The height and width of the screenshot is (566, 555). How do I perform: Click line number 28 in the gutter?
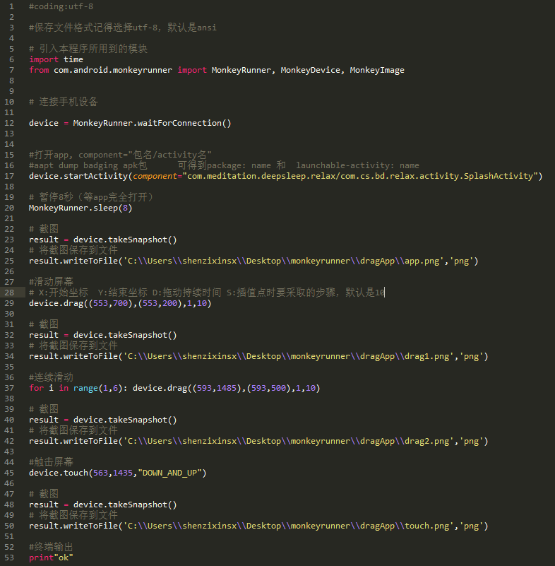click(x=9, y=293)
